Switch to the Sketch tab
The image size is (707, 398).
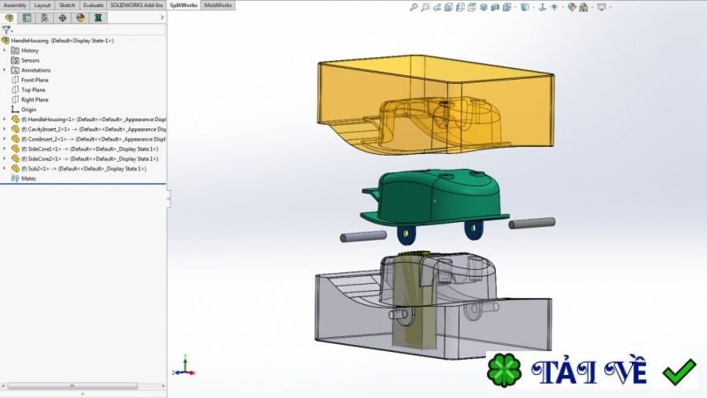67,5
